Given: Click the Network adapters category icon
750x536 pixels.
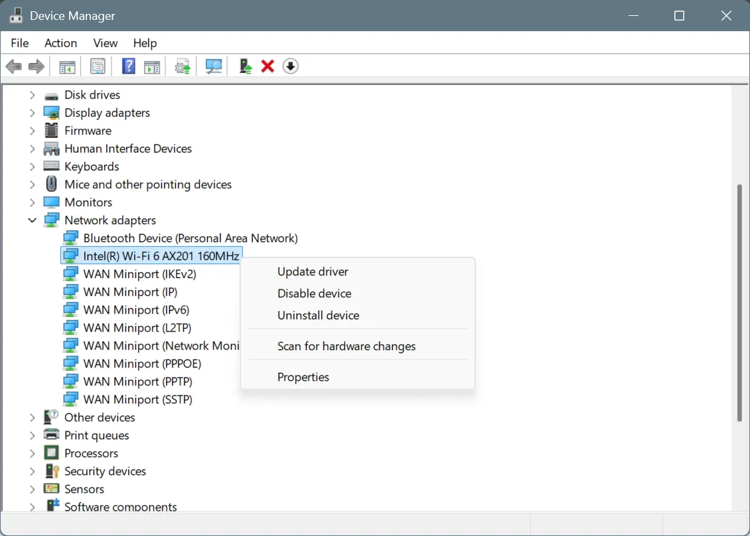Looking at the screenshot, I should pos(51,220).
